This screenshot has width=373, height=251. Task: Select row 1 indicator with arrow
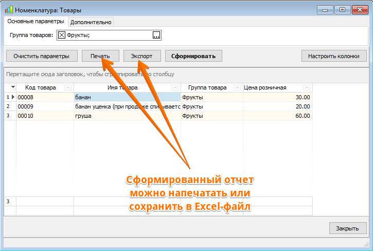[10, 97]
